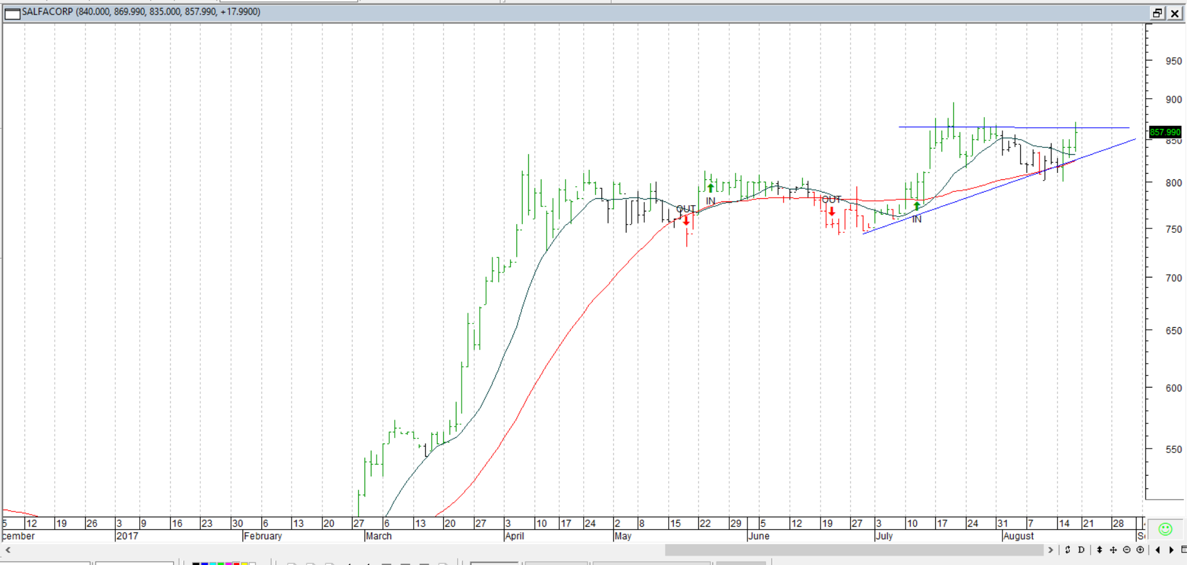Zoom in with the circled plus icon
Image resolution: width=1187 pixels, height=565 pixels.
pos(1140,550)
